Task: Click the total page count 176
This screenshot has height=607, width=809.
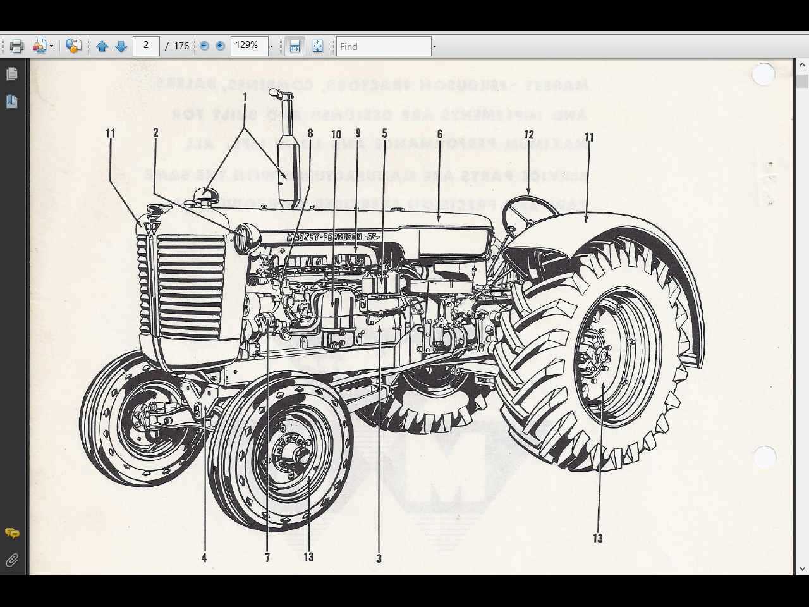Action: click(181, 46)
